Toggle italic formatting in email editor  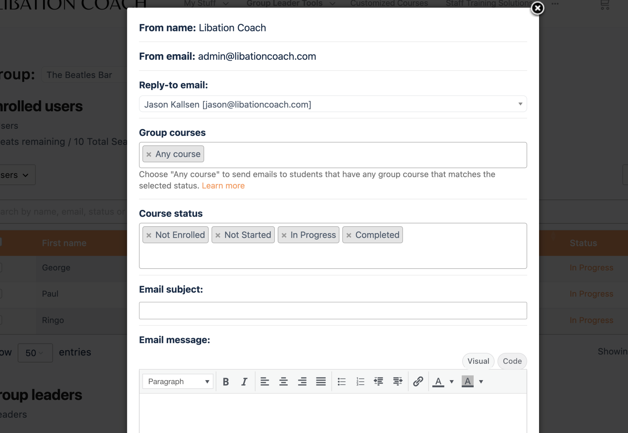[x=244, y=381]
